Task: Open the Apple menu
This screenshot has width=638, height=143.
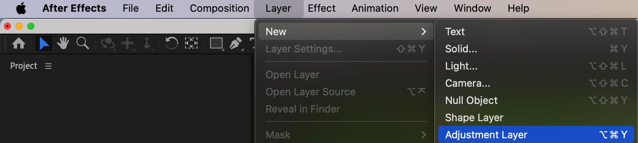Action: pyautogui.click(x=21, y=8)
